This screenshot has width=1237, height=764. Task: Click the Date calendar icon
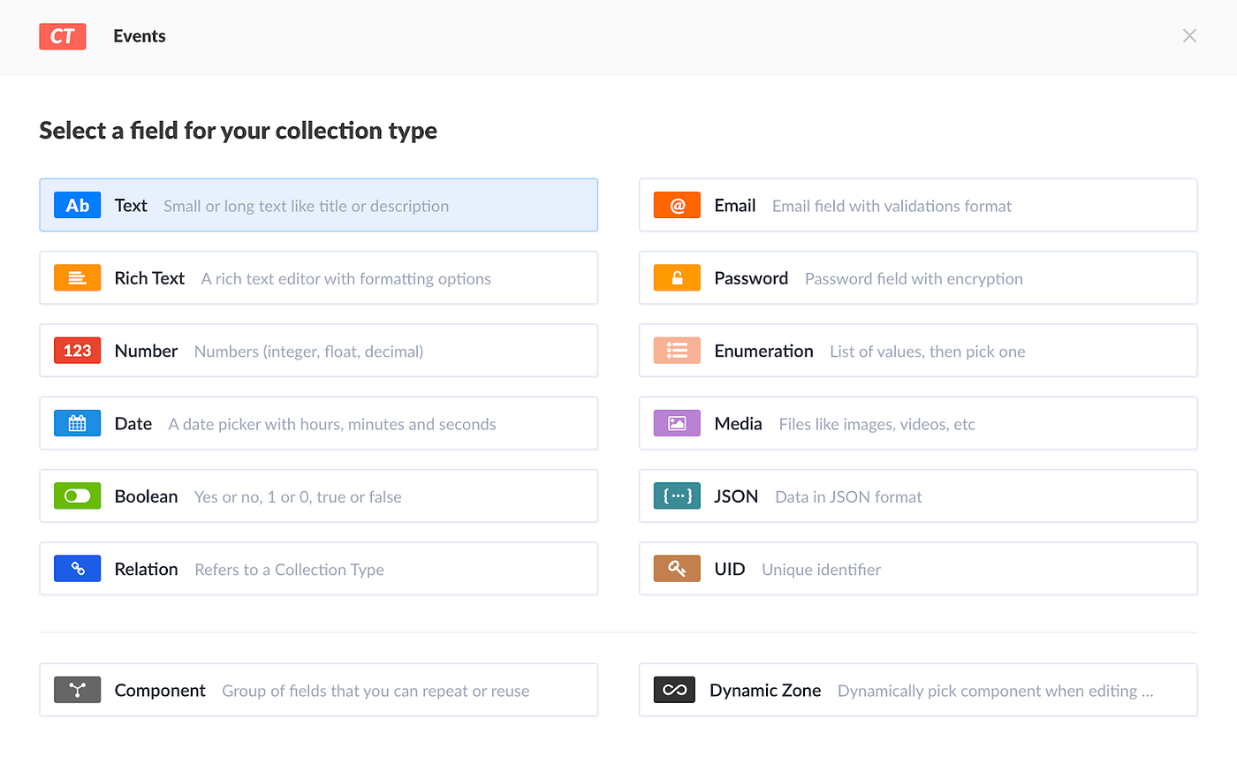pyautogui.click(x=78, y=423)
